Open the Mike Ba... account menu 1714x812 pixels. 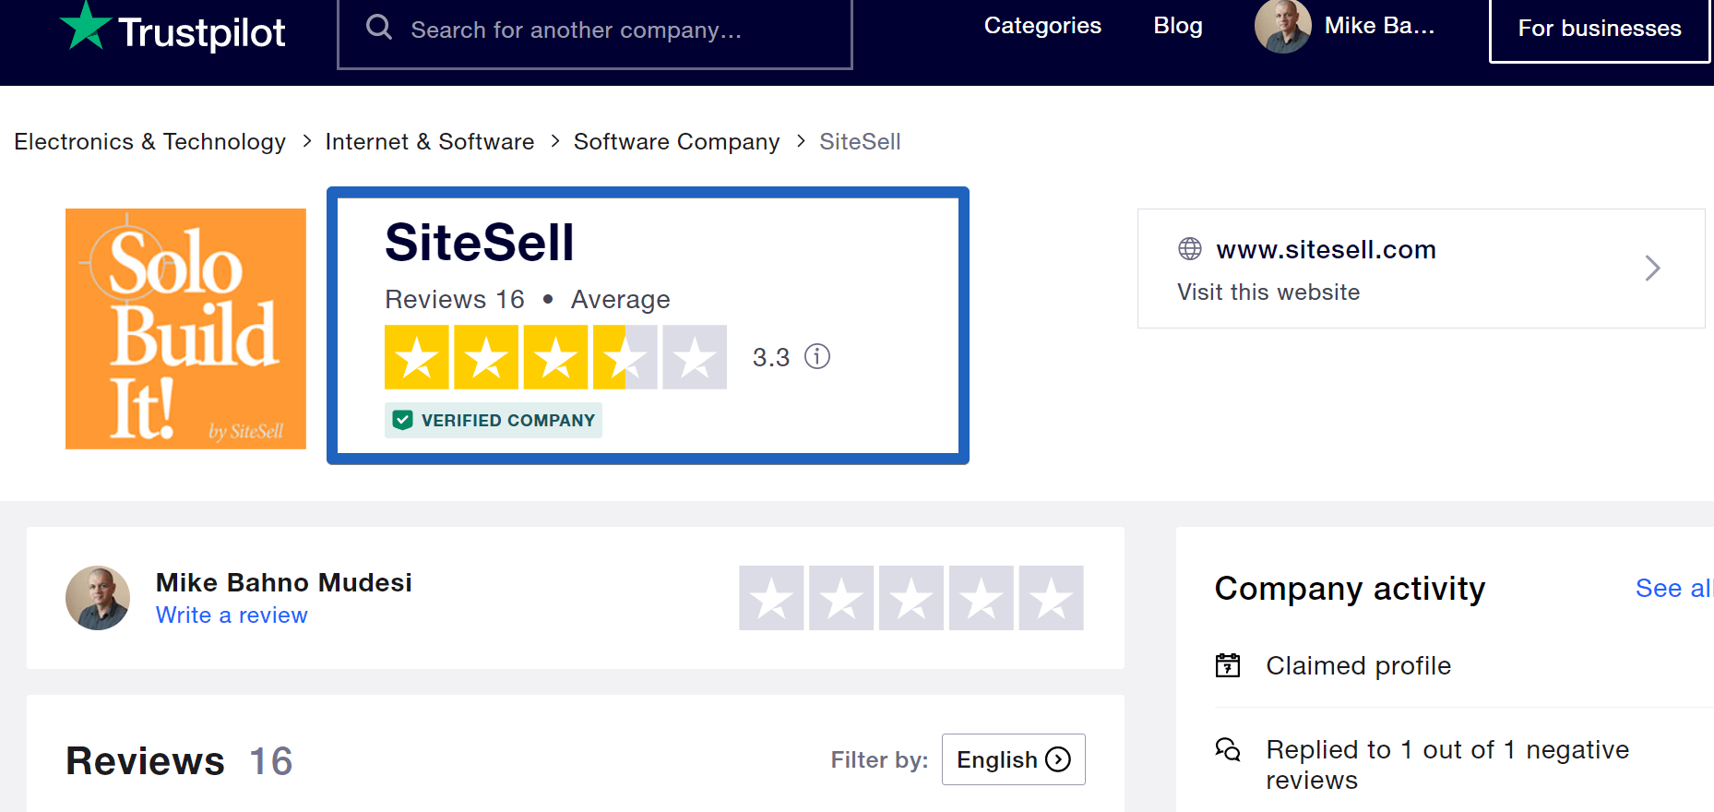1379,26
